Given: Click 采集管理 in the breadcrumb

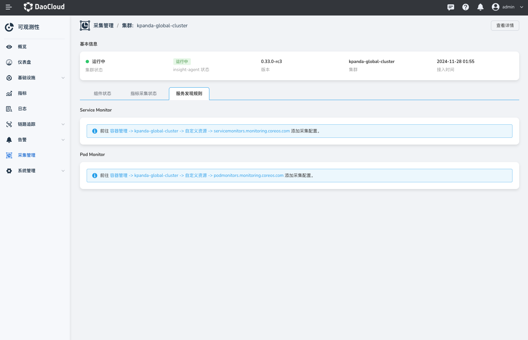Looking at the screenshot, I should 104,26.
